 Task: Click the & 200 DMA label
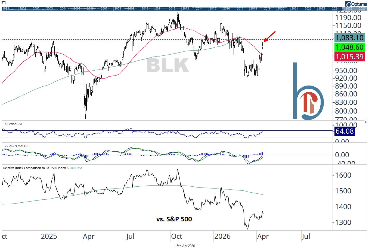[75, 168]
